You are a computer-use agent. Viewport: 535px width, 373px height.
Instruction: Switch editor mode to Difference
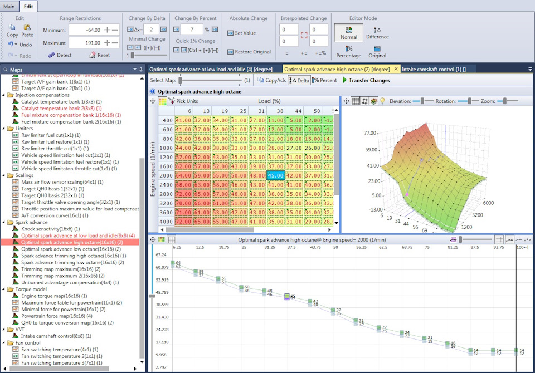[377, 32]
